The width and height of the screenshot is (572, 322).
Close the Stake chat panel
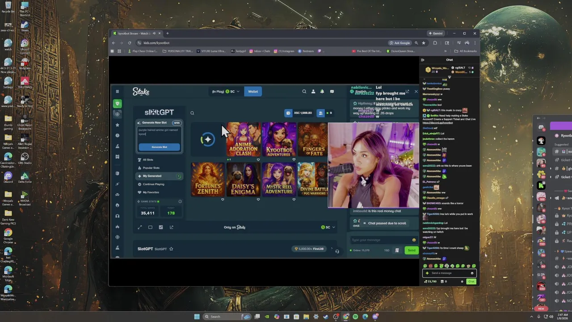pyautogui.click(x=416, y=91)
